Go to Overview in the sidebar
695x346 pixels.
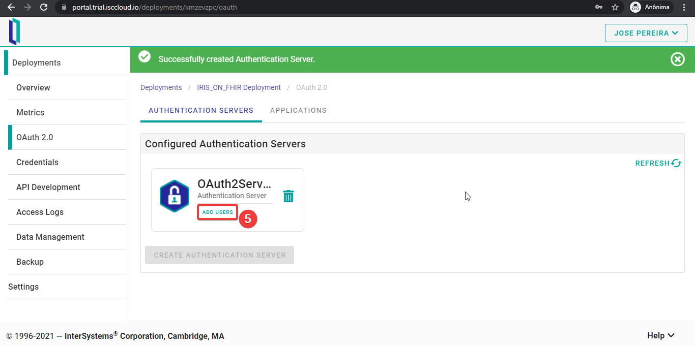tap(67, 87)
